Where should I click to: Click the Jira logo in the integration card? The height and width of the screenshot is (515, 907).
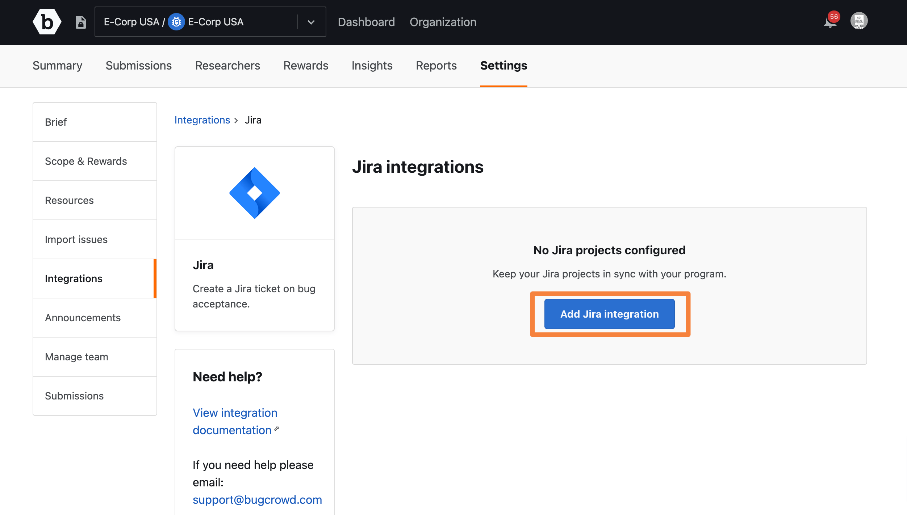tap(254, 193)
